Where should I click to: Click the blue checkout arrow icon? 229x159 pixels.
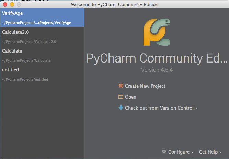click(121, 108)
